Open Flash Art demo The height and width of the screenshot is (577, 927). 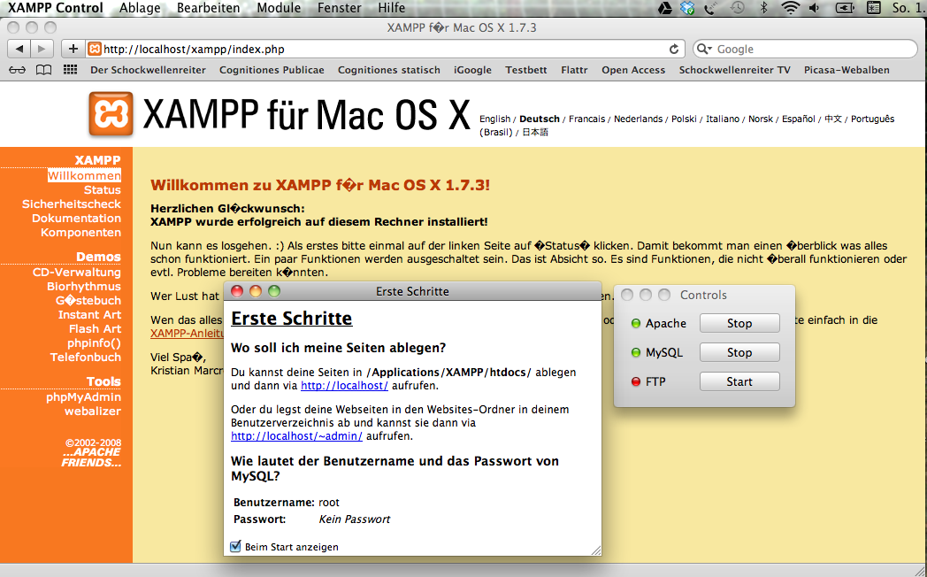tap(95, 328)
